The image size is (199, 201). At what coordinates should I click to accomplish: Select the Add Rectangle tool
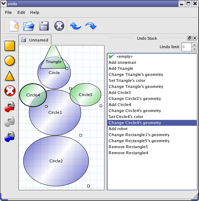10,46
